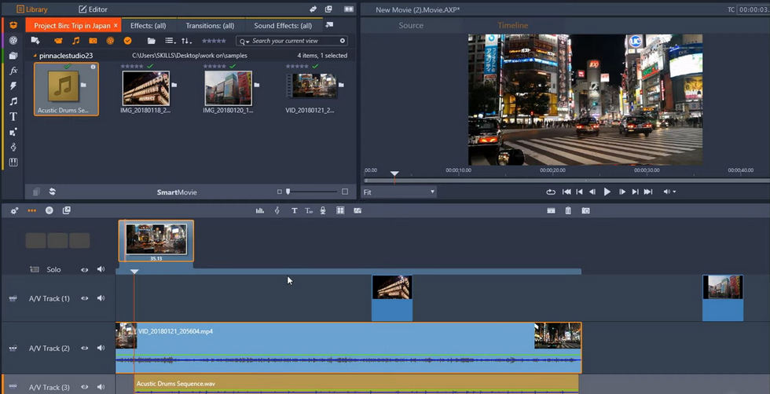Mute the A/V Track (3) audio
This screenshot has width=770, height=394.
[101, 387]
